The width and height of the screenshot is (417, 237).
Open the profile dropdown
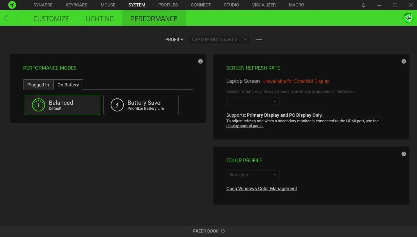[x=219, y=39]
